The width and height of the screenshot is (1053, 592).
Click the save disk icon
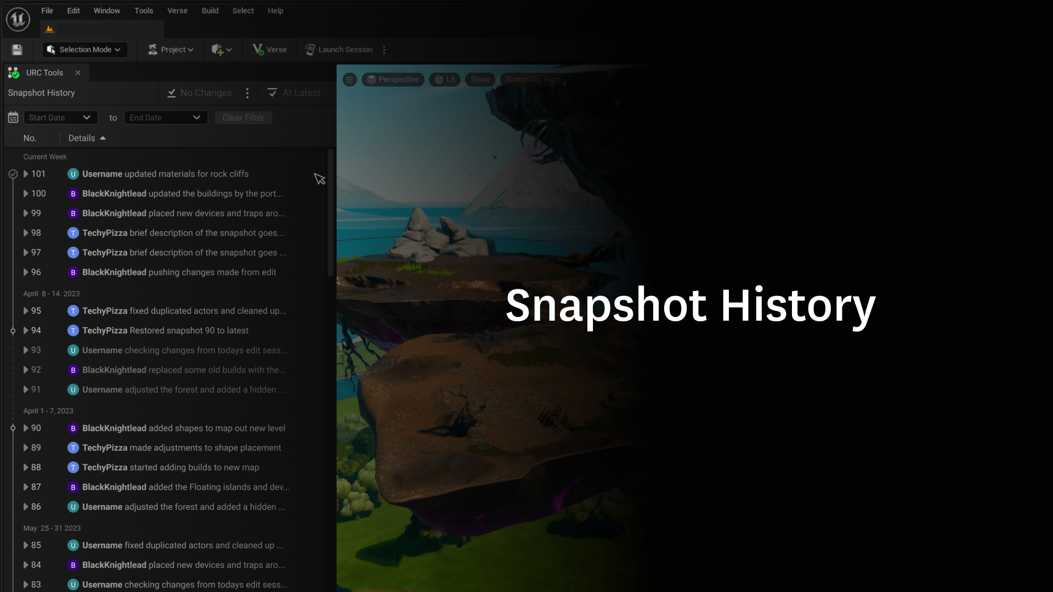[17, 50]
